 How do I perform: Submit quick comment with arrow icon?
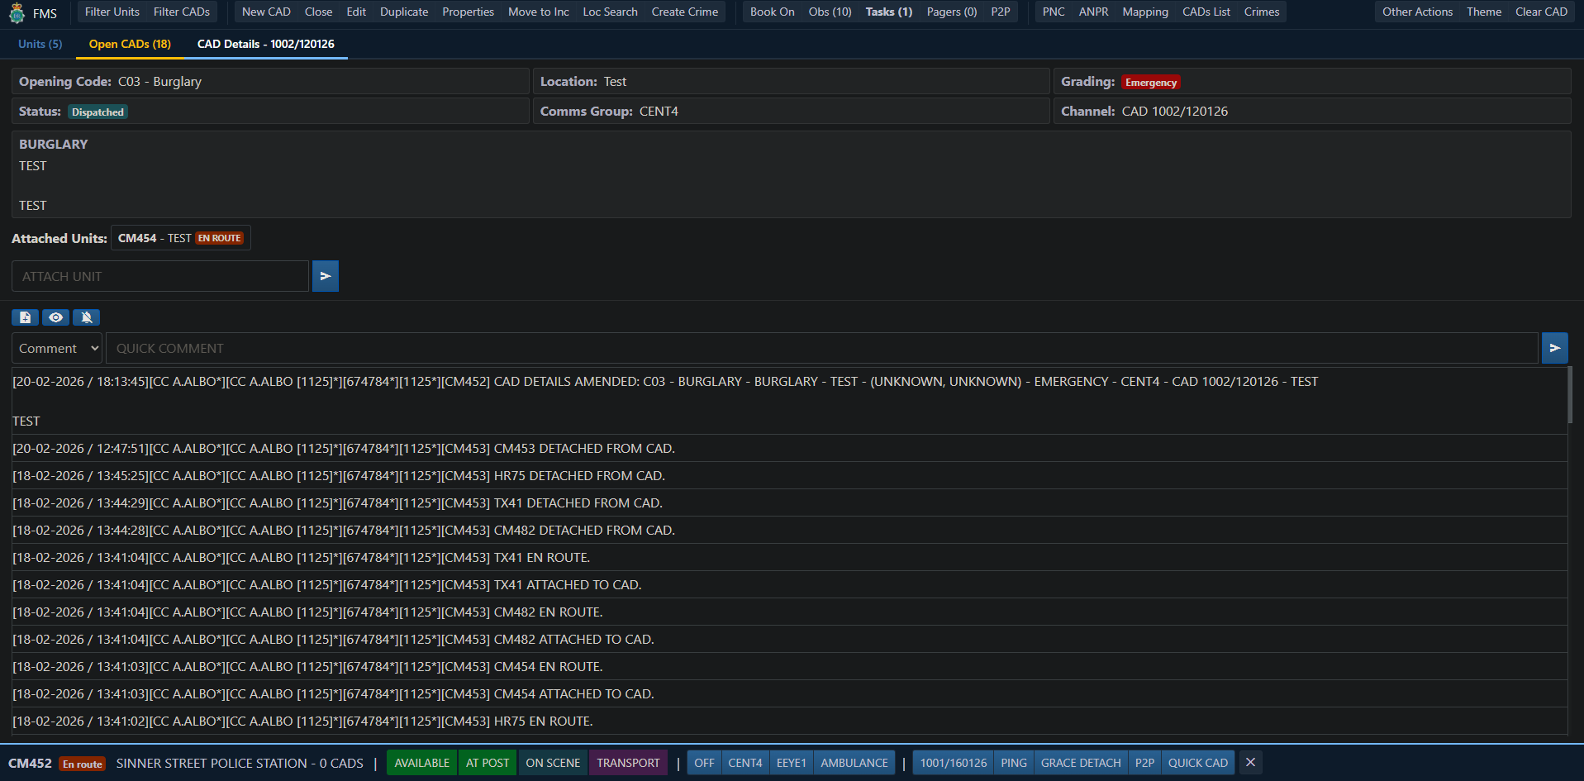[1554, 348]
